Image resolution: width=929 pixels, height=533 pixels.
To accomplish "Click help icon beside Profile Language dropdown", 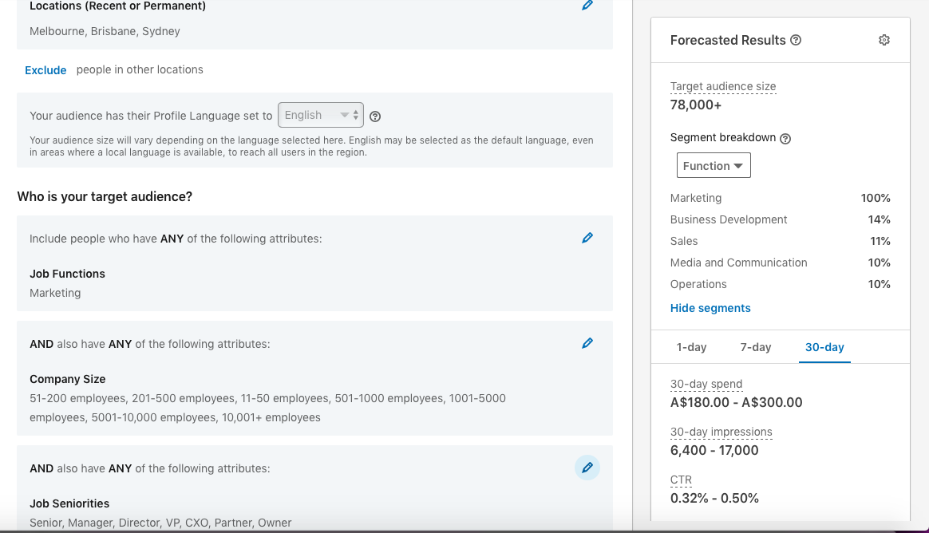I will [375, 116].
